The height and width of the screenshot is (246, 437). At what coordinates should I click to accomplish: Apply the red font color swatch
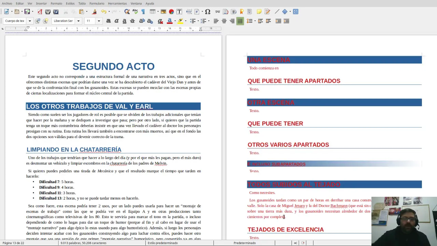coord(170,21)
